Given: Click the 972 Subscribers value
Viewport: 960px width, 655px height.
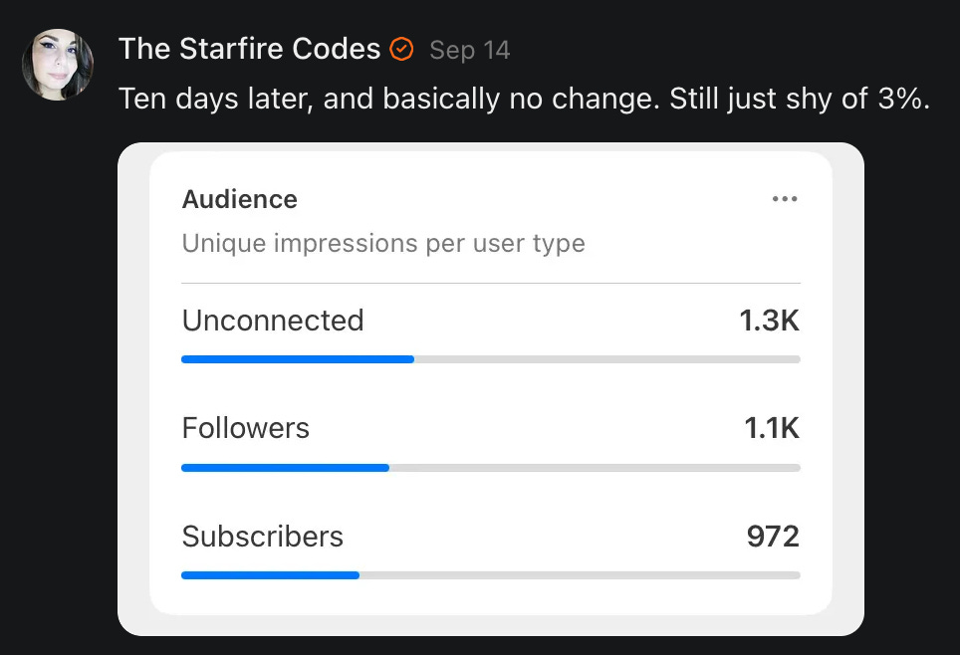Looking at the screenshot, I should tap(773, 537).
